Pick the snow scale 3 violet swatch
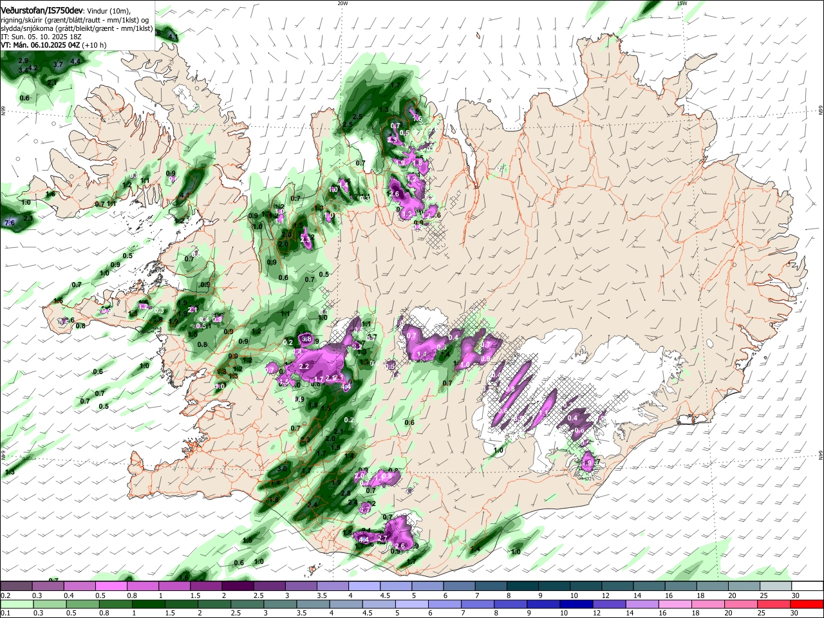 [x=300, y=586]
